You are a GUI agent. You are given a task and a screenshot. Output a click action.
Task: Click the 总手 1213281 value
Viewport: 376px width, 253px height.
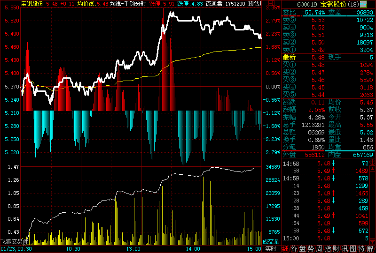313,125
